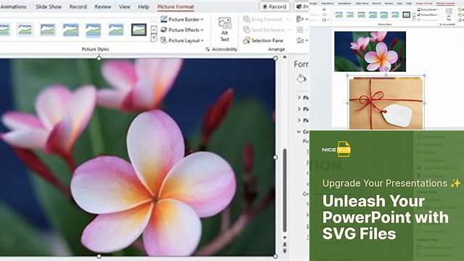Open the Selection Pane
Image resolution: width=464 pixels, height=261 pixels.
coord(264,41)
